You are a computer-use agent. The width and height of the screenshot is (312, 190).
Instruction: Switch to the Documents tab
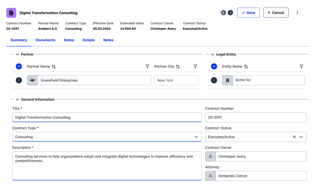[x=45, y=40]
